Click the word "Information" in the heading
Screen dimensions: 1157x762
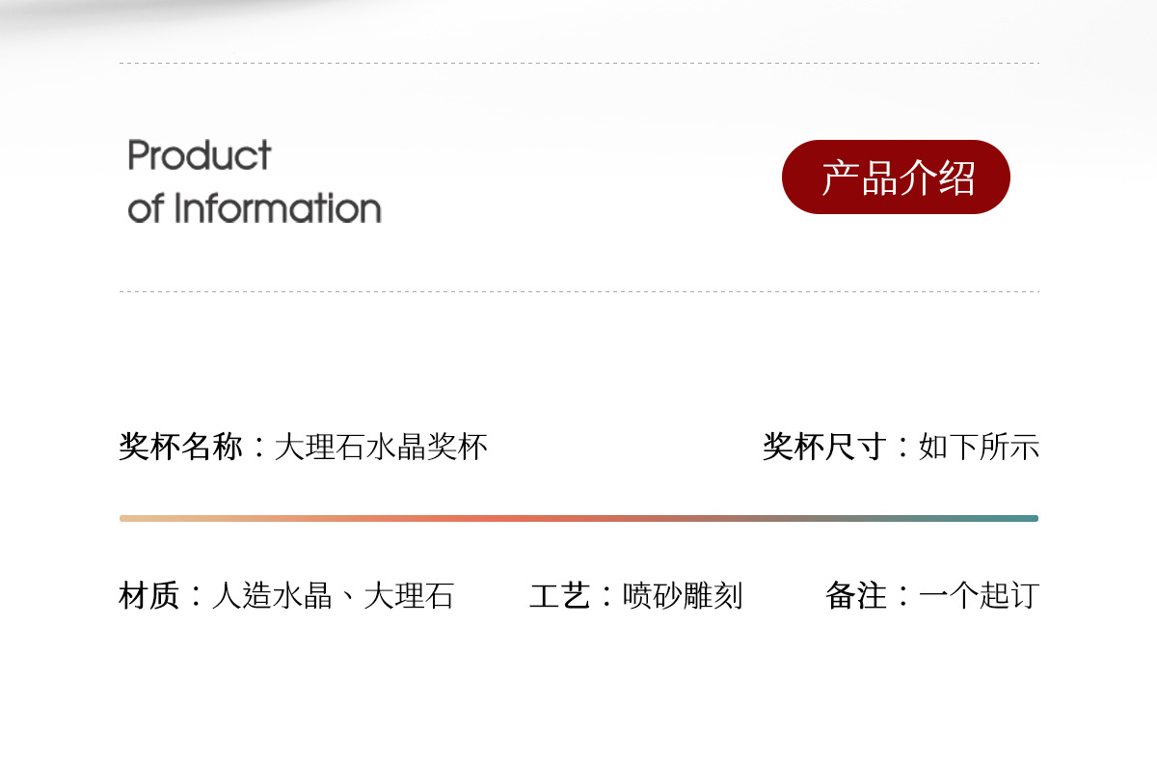tap(278, 208)
